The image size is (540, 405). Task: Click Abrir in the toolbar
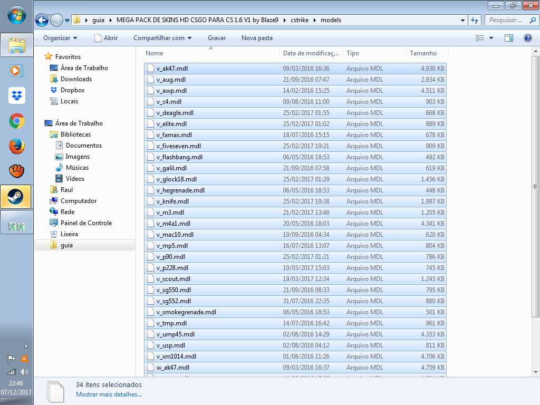106,38
